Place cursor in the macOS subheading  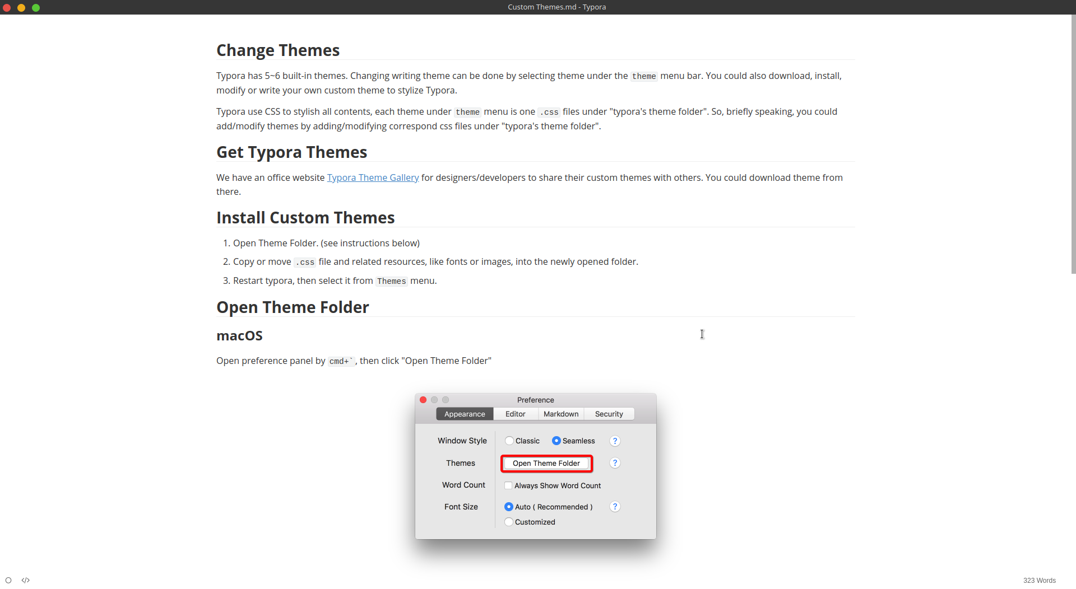[x=239, y=336]
